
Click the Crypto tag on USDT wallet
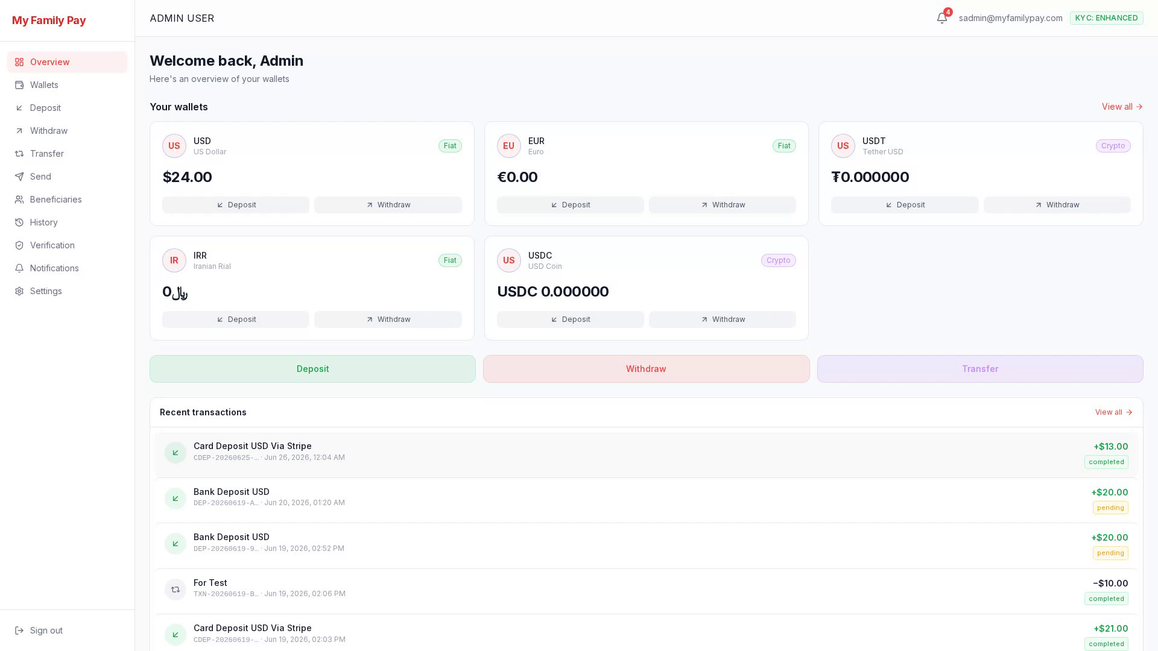(1113, 146)
